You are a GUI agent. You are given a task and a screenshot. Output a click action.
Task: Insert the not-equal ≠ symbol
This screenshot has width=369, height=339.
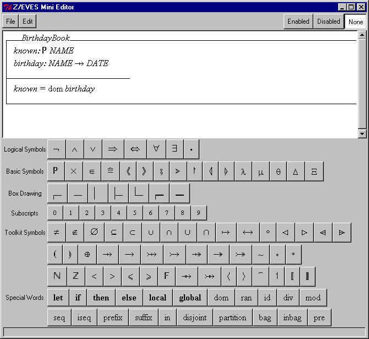[x=56, y=233]
